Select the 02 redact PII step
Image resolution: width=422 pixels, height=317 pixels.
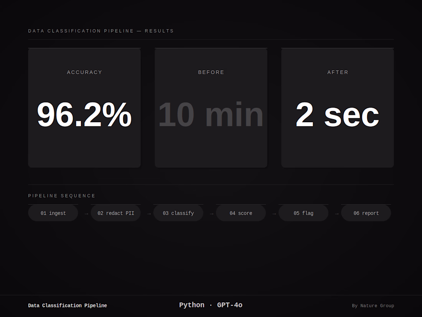coord(115,213)
